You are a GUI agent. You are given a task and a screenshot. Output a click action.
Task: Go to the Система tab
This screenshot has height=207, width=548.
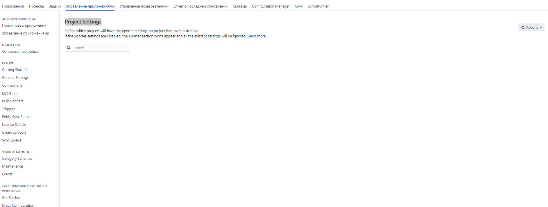pyautogui.click(x=240, y=6)
